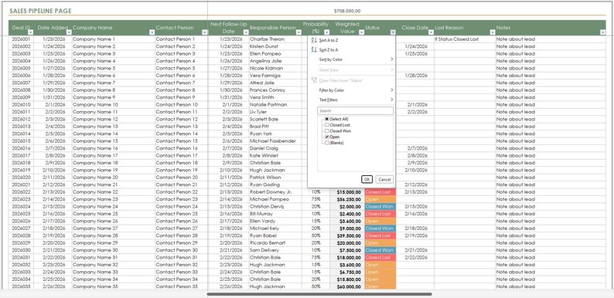Check the Closed Won filter option
This screenshot has width=614, height=298.
click(327, 131)
